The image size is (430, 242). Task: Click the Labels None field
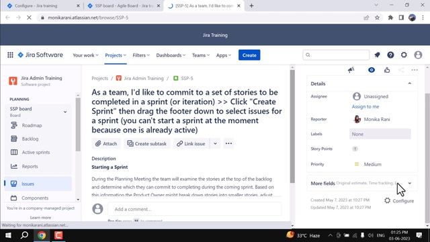click(380, 134)
